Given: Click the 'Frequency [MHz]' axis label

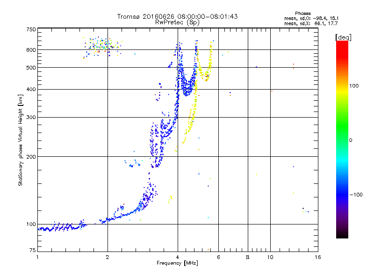Looking at the screenshot, I should pos(177,263).
